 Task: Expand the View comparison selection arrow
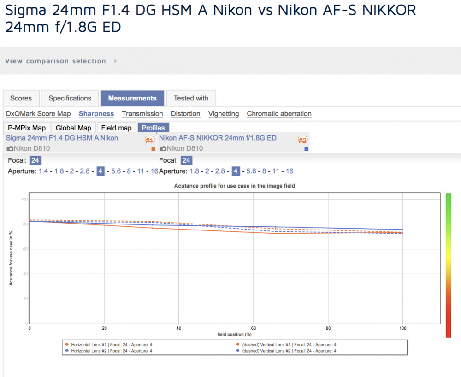[116, 61]
